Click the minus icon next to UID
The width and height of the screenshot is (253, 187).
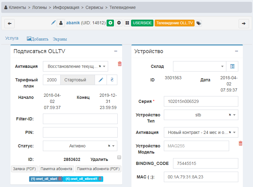[119, 23]
